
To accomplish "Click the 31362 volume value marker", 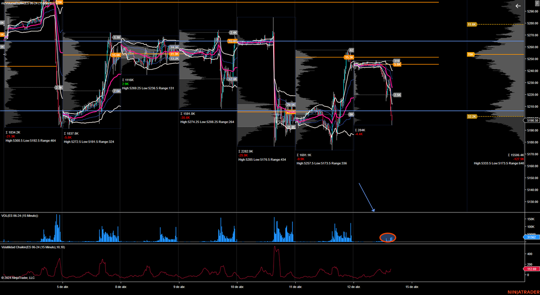I will pyautogui.click(x=531, y=237).
